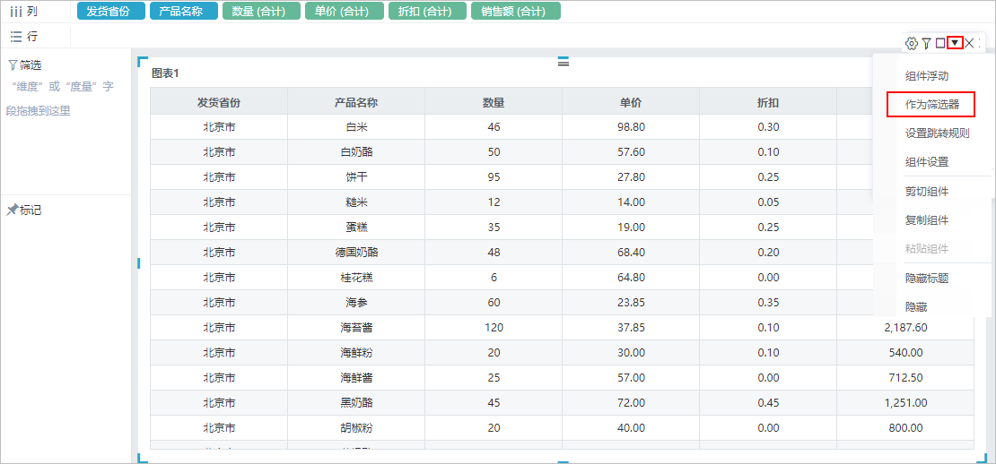The image size is (996, 464).
Task: Click the 发货省份 table header
Action: (219, 102)
